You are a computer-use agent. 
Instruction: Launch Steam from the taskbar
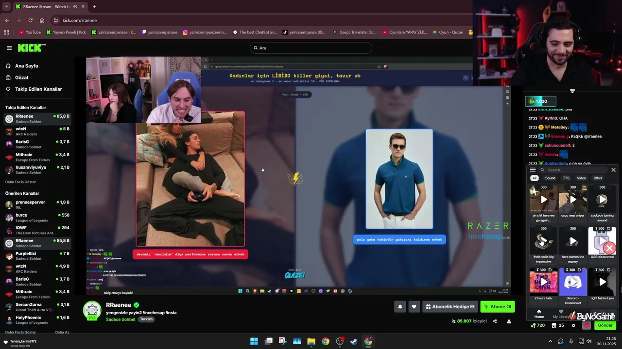tap(354, 341)
